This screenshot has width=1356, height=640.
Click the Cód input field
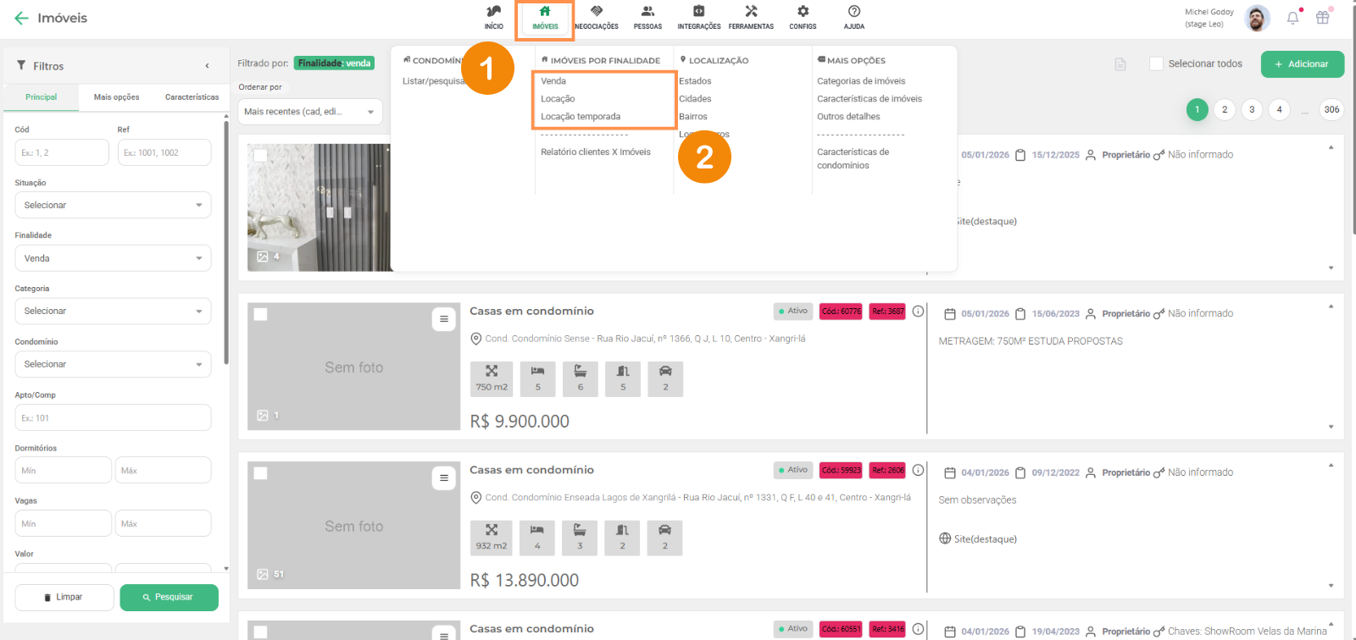[62, 152]
